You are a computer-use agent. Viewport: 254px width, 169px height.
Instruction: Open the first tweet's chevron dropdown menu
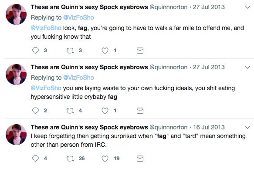click(x=247, y=7)
